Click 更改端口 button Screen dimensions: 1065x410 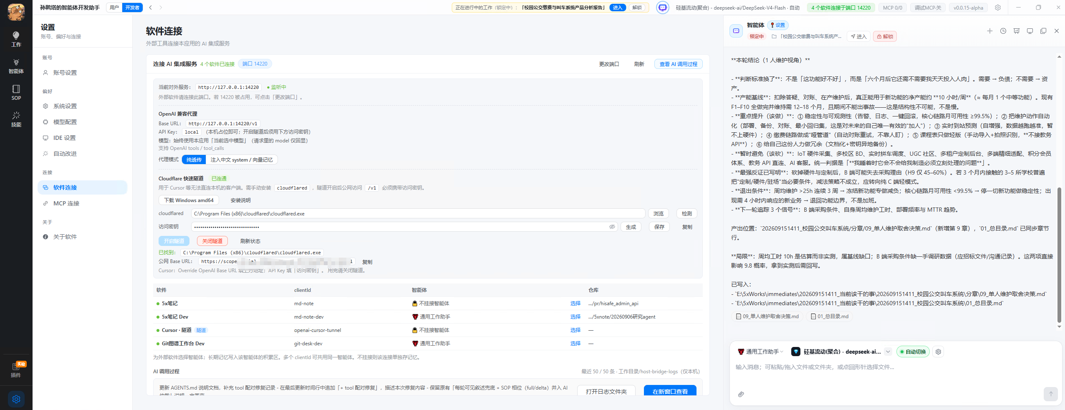point(609,64)
